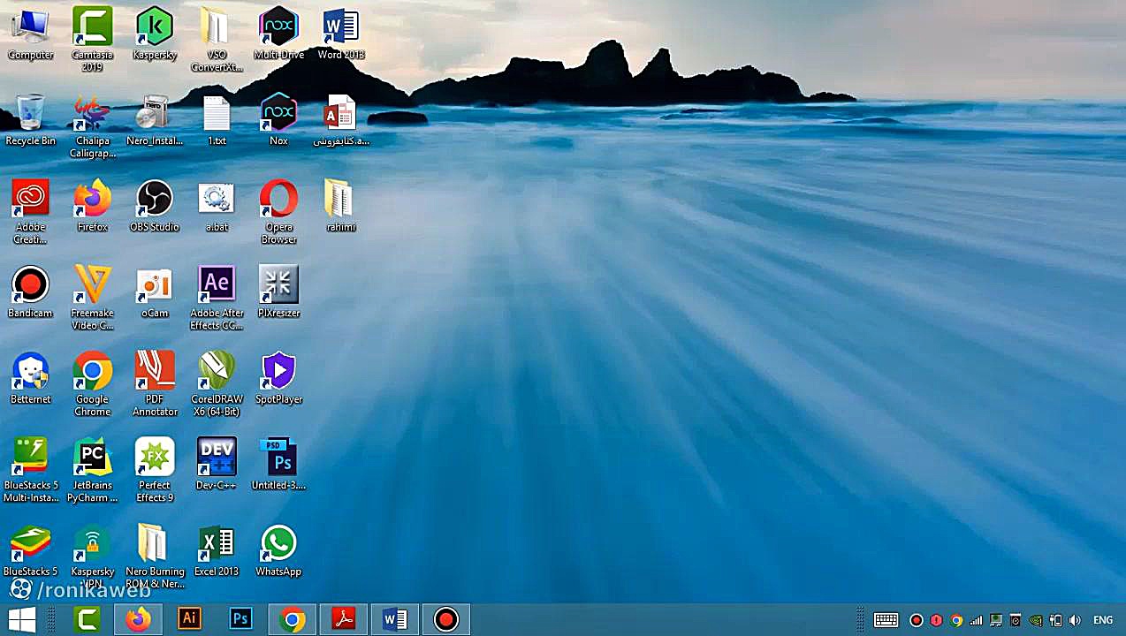The image size is (1126, 636).
Task: Open Word 2013 desktop shortcut
Action: [x=340, y=34]
